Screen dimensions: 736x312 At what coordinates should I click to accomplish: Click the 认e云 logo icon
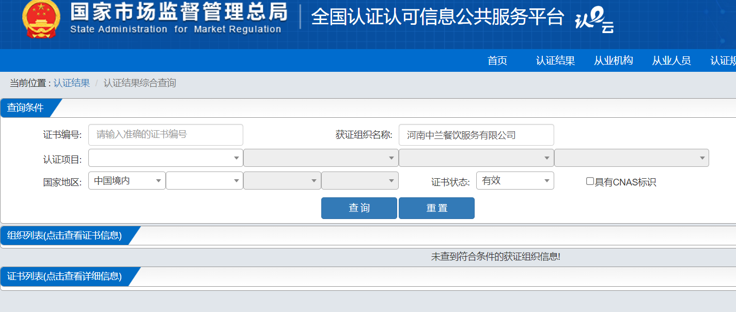tap(594, 21)
